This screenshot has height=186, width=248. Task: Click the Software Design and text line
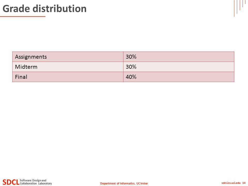[x=33, y=180]
